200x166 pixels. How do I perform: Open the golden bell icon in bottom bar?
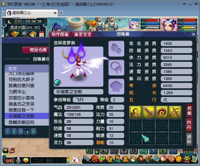(148, 159)
